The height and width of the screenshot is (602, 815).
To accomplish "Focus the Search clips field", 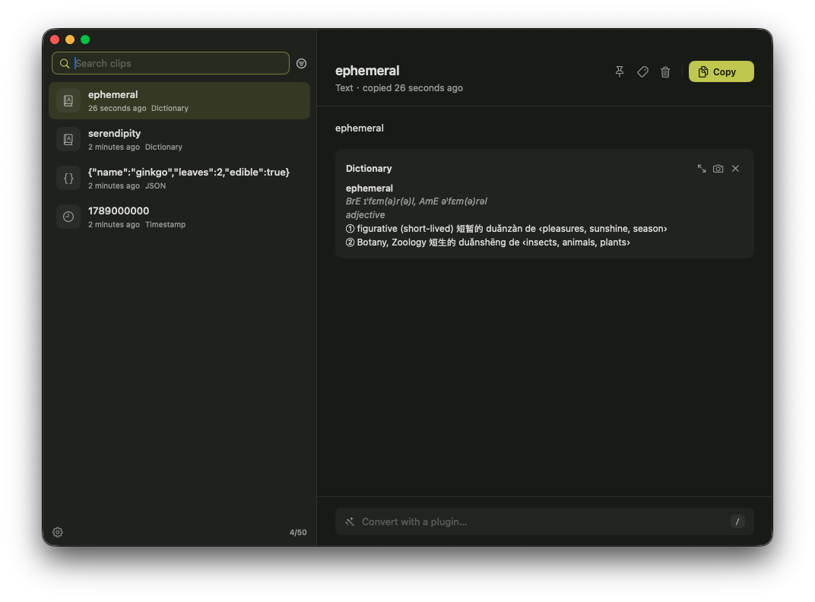I will pyautogui.click(x=170, y=63).
